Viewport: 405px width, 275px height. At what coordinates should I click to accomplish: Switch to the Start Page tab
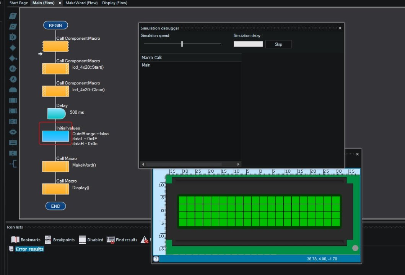coord(18,3)
